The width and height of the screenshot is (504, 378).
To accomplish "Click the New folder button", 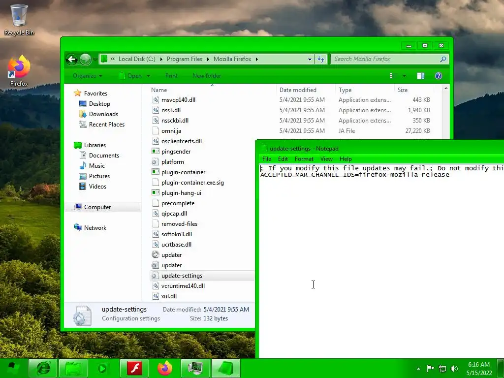I will [x=207, y=76].
